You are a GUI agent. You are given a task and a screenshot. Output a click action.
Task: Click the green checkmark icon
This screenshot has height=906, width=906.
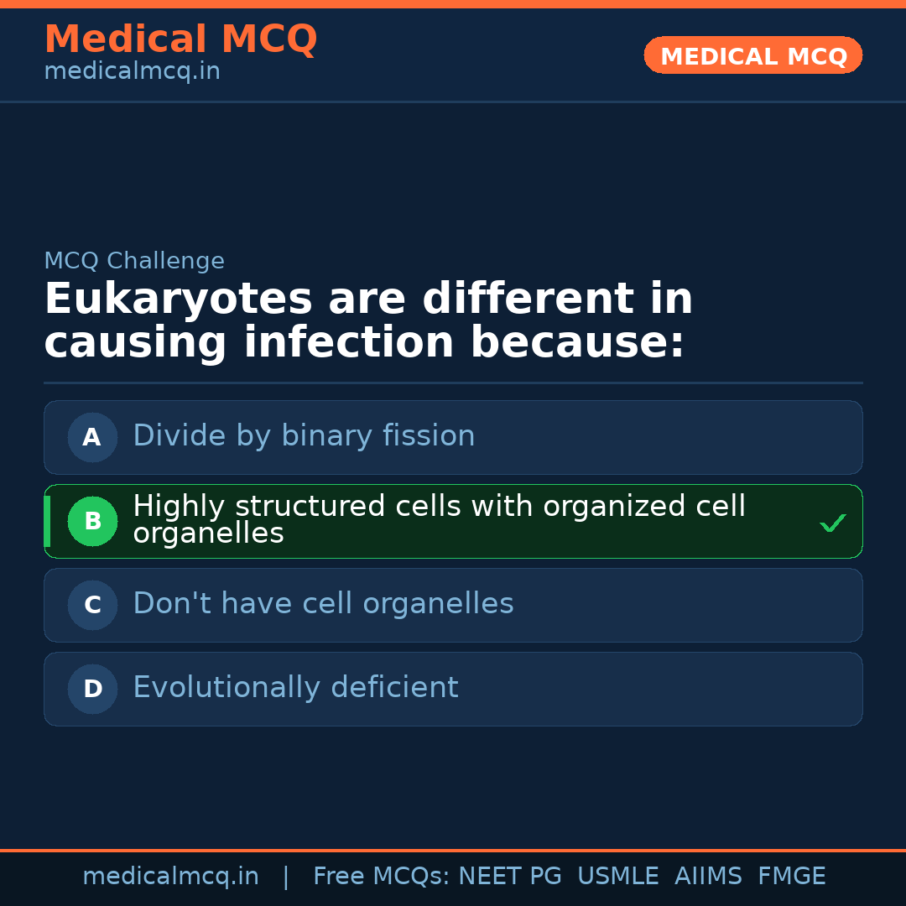832,523
